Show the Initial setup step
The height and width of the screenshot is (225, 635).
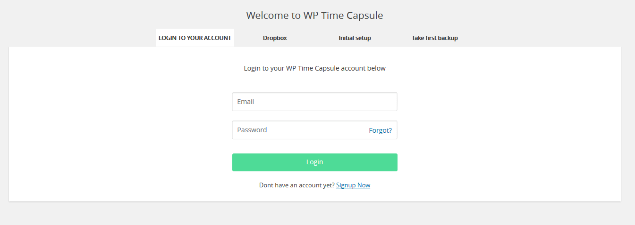pos(355,38)
